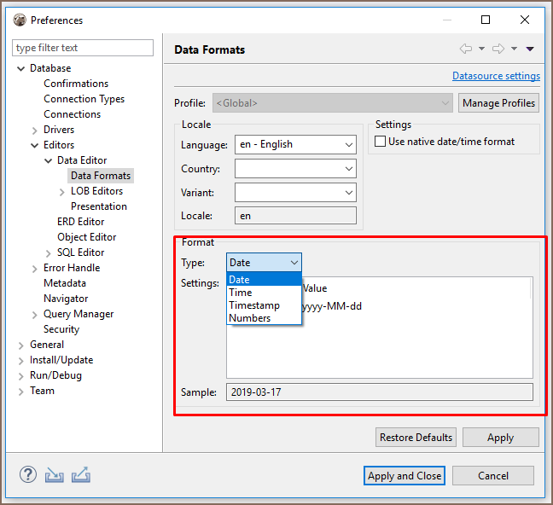Select Timestamp in the Type list

pos(264,305)
